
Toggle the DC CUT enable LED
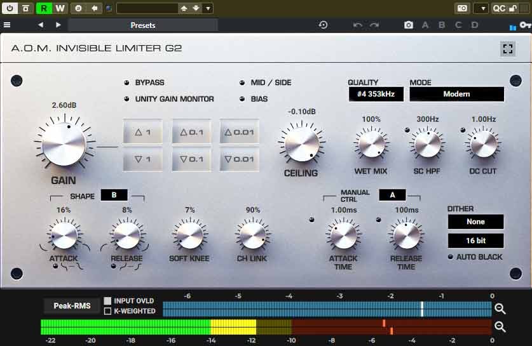tap(463, 130)
